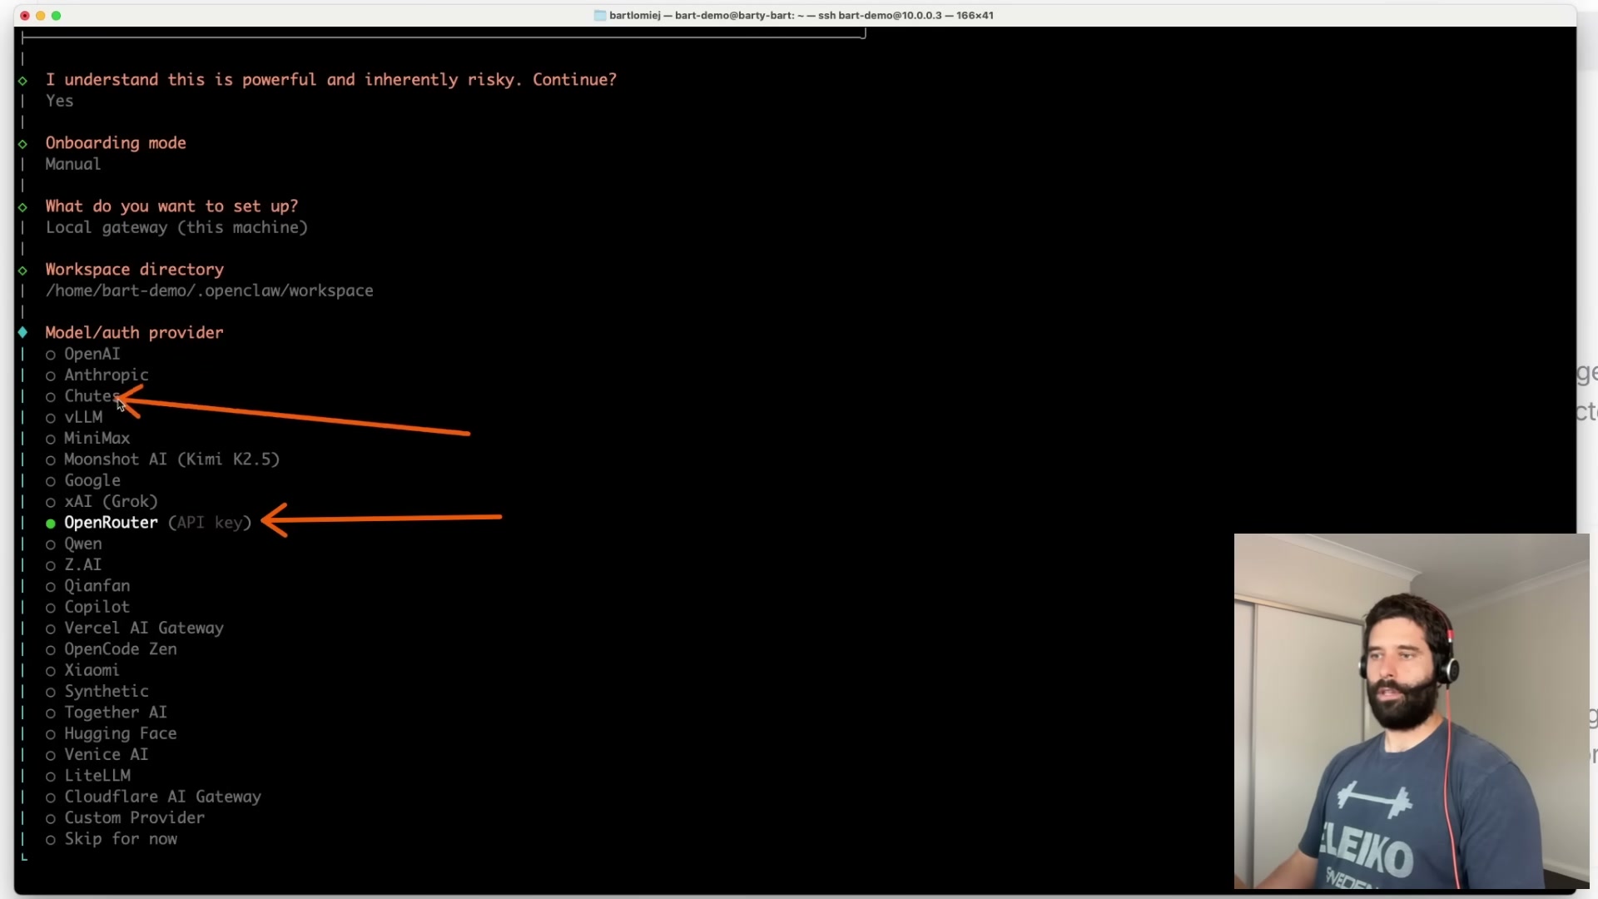
Task: Click the yellow minimize window button
Action: click(40, 15)
